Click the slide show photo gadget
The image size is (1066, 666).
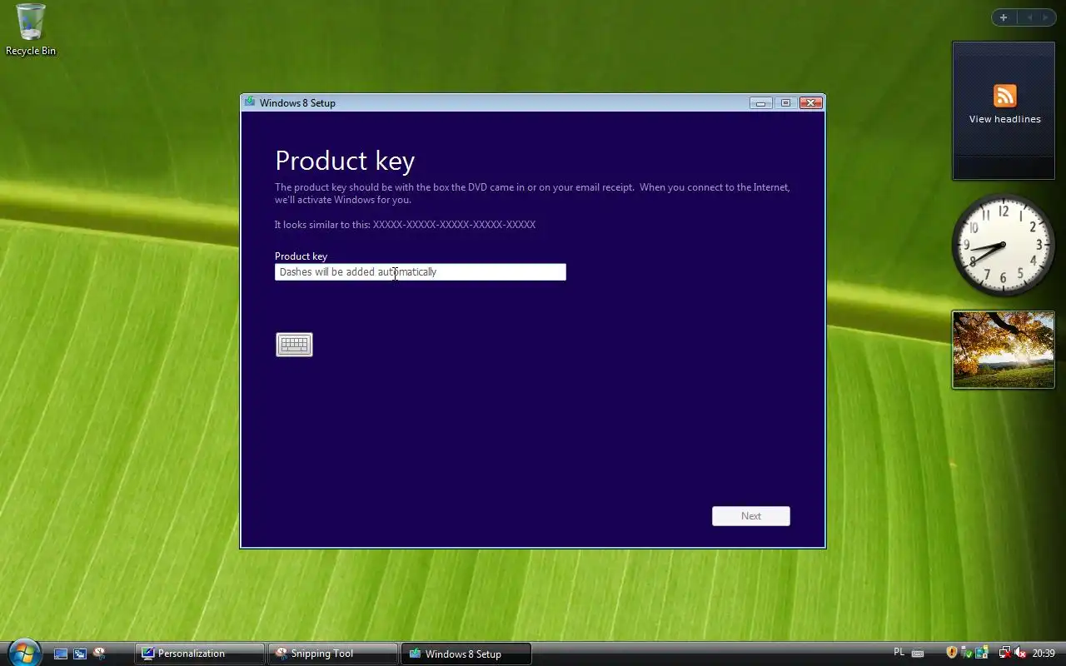(x=1004, y=350)
